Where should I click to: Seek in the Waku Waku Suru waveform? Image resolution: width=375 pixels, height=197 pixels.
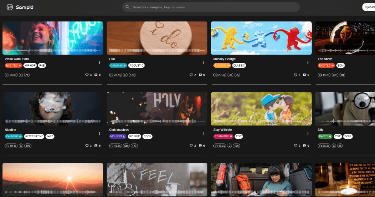coord(52,51)
